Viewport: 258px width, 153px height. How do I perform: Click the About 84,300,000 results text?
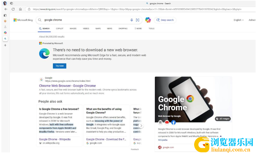52,37
